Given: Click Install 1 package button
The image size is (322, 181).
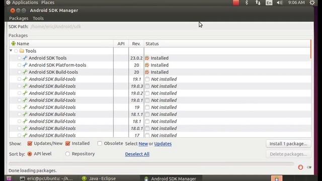Looking at the screenshot, I should (x=288, y=144).
